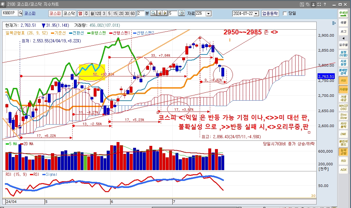Open the 자료 count dropdown arrow
Image resolution: width=351 pixels, height=208 pixels.
pyautogui.click(x=208, y=14)
